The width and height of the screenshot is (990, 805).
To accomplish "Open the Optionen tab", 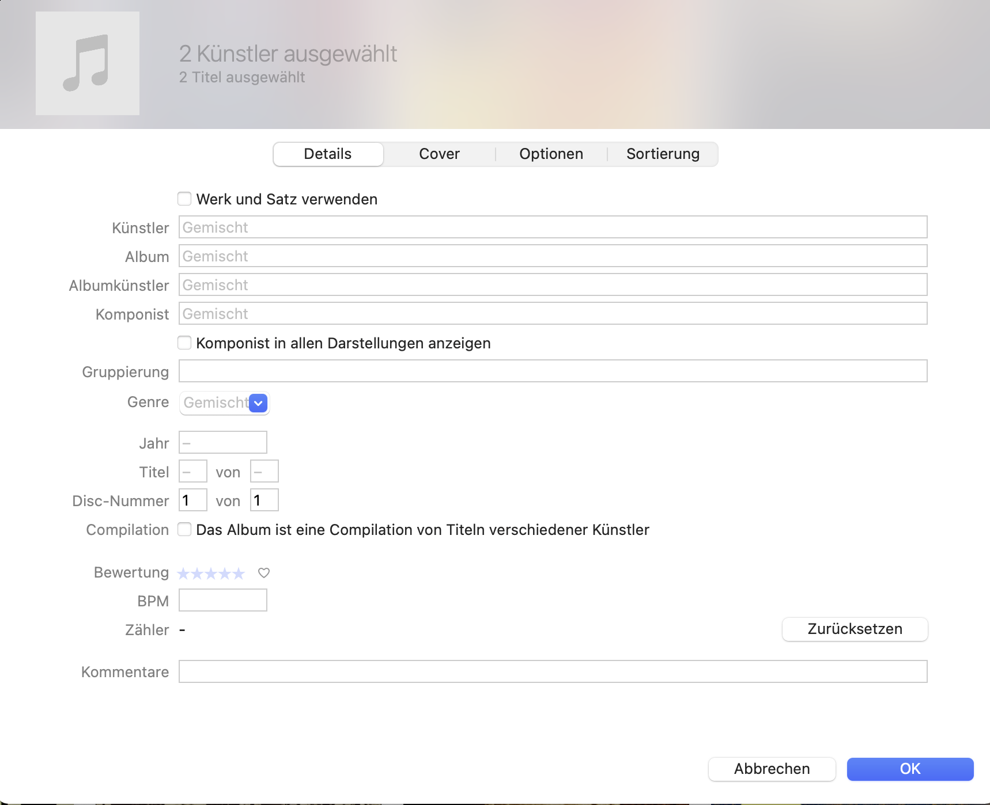I will pyautogui.click(x=551, y=154).
